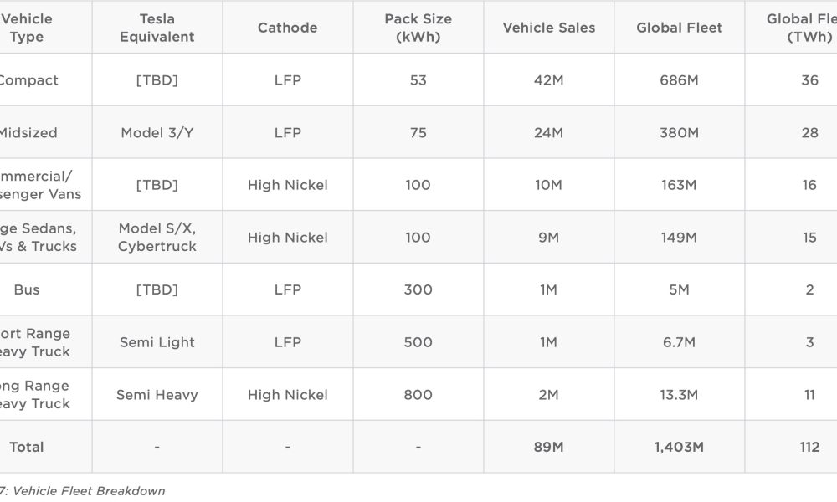Select the Model 3/Y cell

click(x=157, y=132)
